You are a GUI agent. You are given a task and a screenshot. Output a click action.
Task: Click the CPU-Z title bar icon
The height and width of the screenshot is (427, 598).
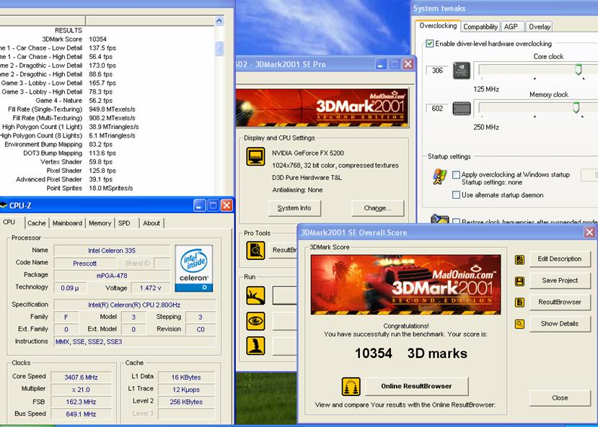(x=4, y=205)
